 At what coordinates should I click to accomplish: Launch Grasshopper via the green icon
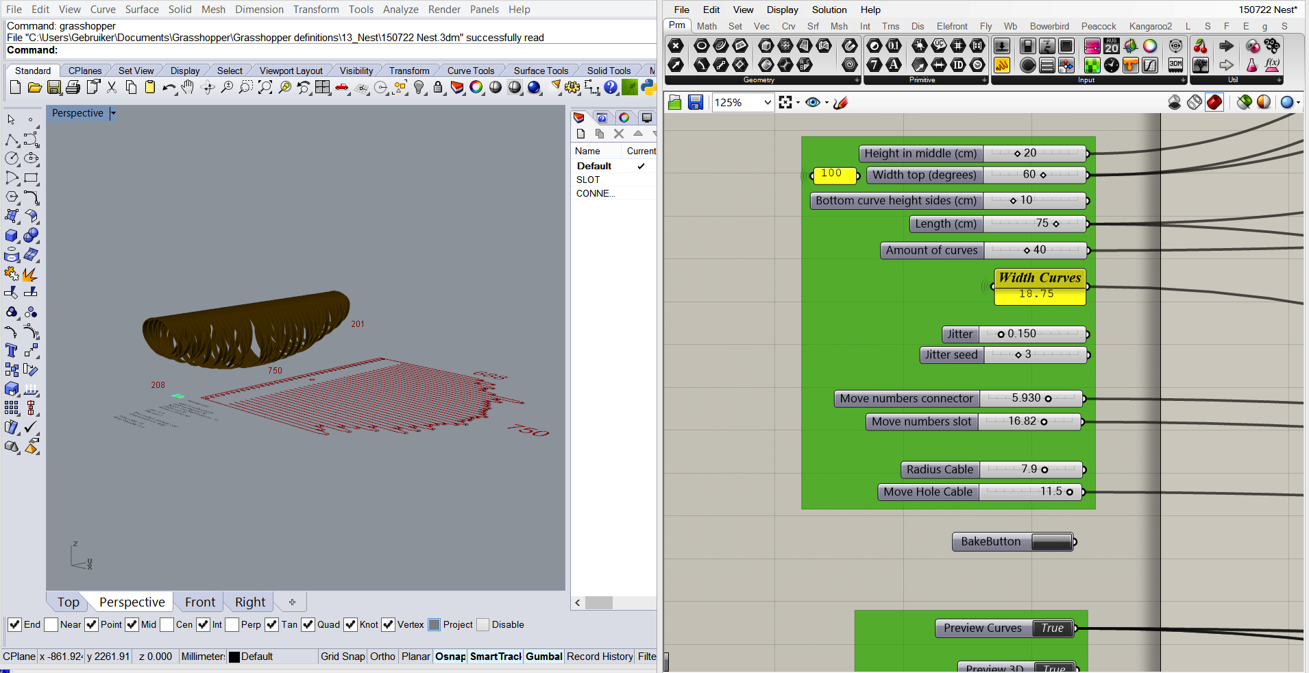630,88
